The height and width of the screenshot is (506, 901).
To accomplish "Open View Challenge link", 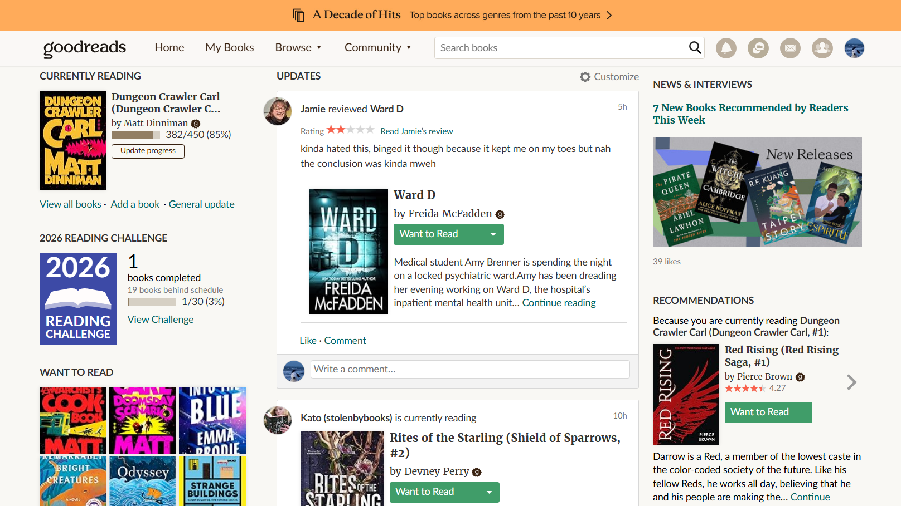I will [x=161, y=320].
